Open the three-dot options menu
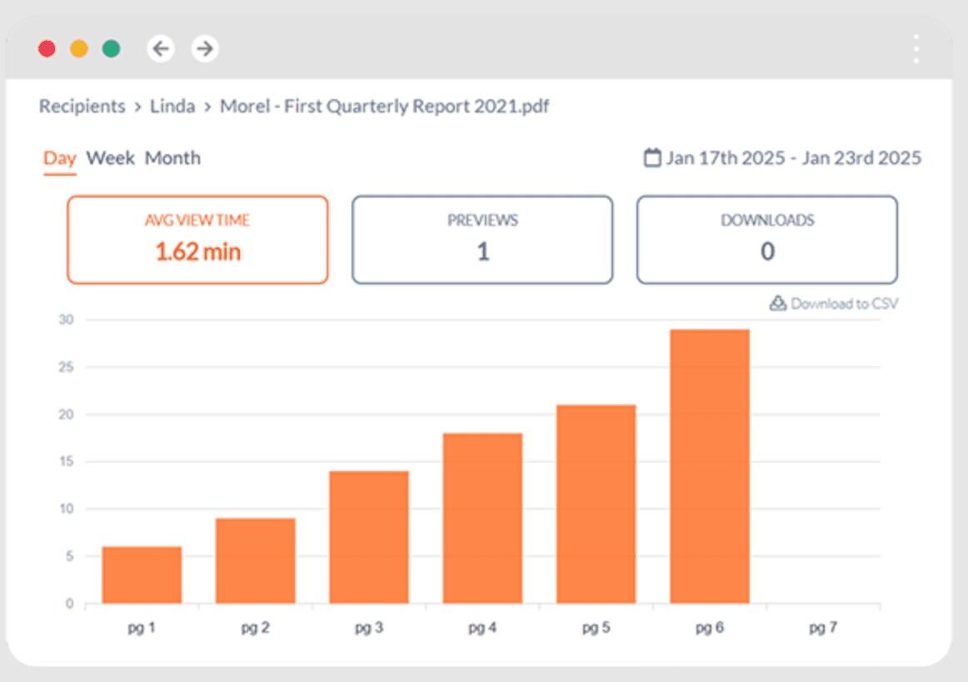968x682 pixels. point(915,49)
